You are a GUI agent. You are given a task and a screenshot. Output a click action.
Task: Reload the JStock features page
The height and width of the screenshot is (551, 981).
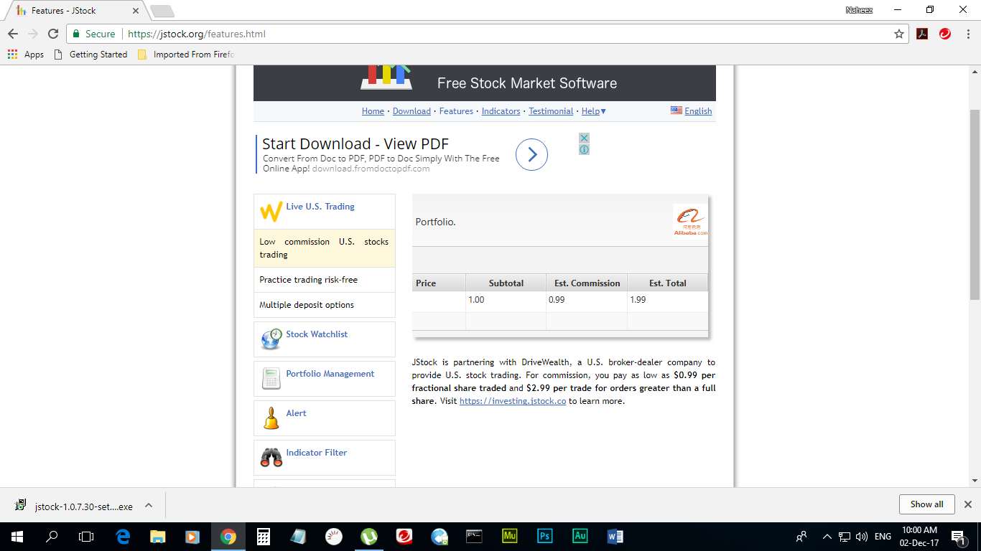[x=53, y=34]
